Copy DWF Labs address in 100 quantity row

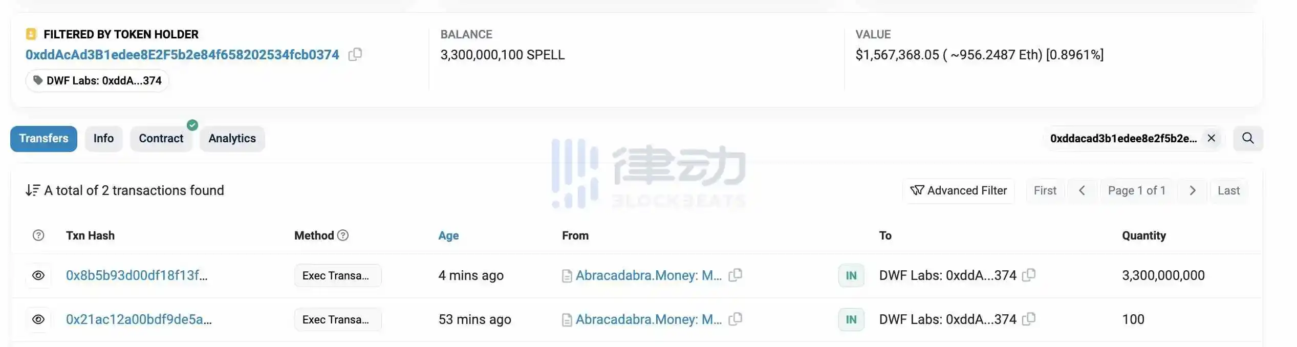tap(1029, 319)
